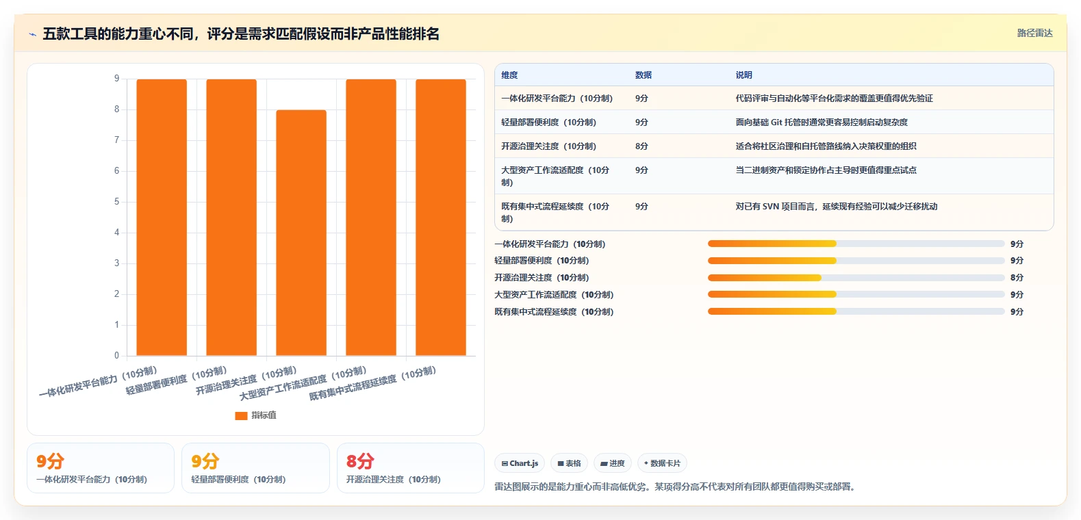This screenshot has width=1081, height=520.
Task: Click the 一体化研发平台能力 orange bar in chart
Action: [x=162, y=218]
